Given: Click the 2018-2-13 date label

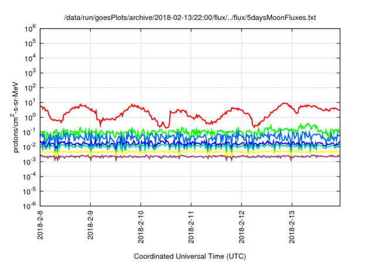Looking at the screenshot, I should 292,227.
